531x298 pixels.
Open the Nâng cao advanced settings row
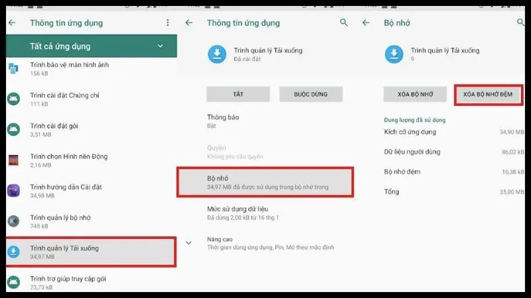tap(265, 243)
